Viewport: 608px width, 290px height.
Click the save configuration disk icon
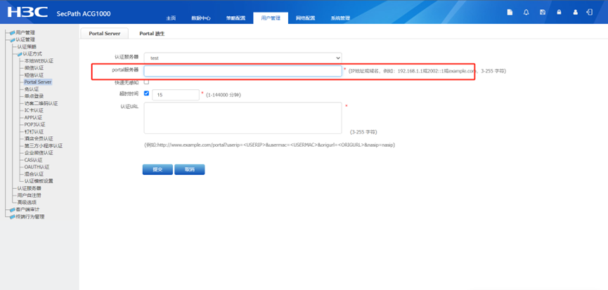(543, 13)
